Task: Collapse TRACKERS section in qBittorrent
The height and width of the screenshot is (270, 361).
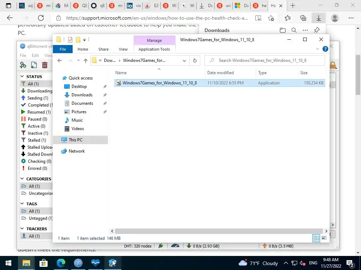Action: (x=22, y=229)
